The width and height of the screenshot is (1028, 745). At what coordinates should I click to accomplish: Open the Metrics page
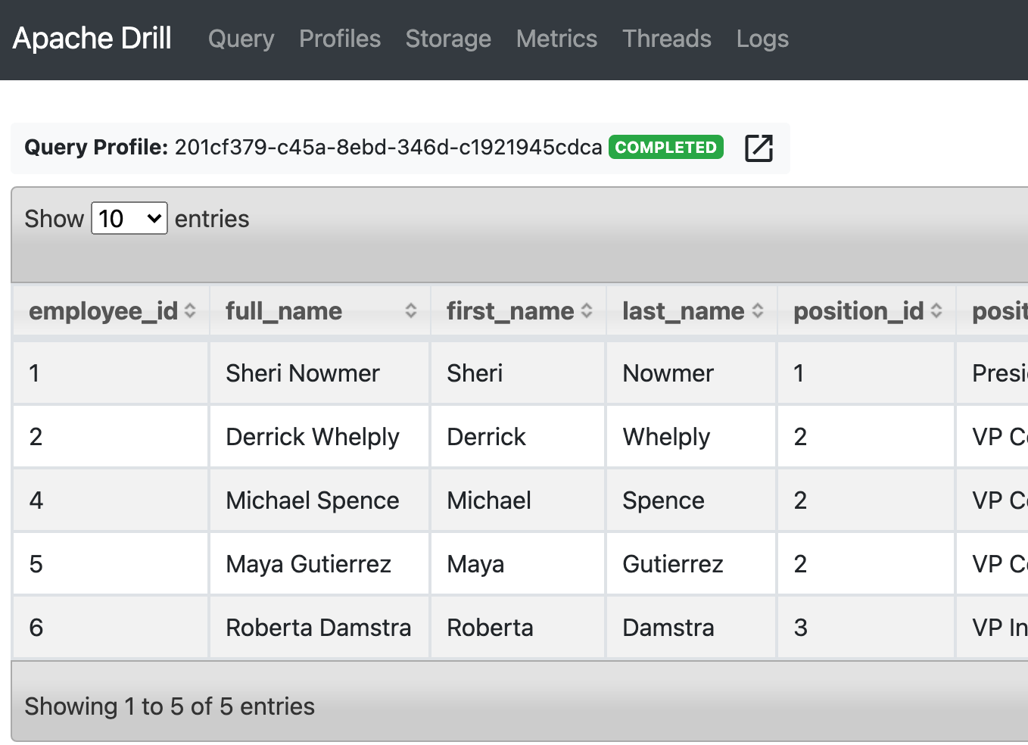556,39
